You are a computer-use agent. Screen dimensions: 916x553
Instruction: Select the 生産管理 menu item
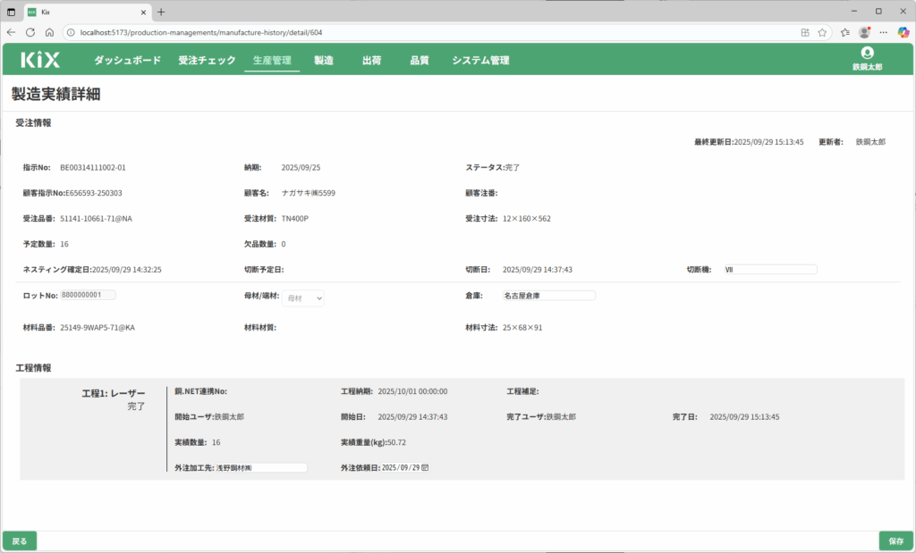(272, 61)
